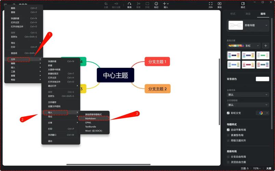
Task: Enable Branch Free Layout (分支自由布局) checkbox
Action: pyautogui.click(x=228, y=157)
